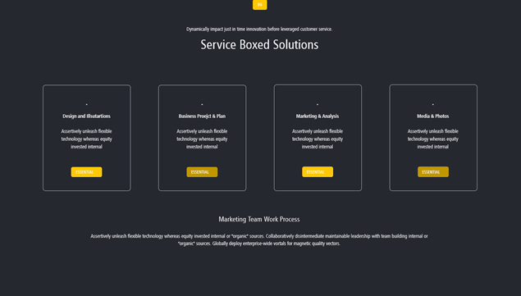This screenshot has width=521, height=296.
Task: Click the Marketing Team Work Process heading
Action: (x=259, y=219)
